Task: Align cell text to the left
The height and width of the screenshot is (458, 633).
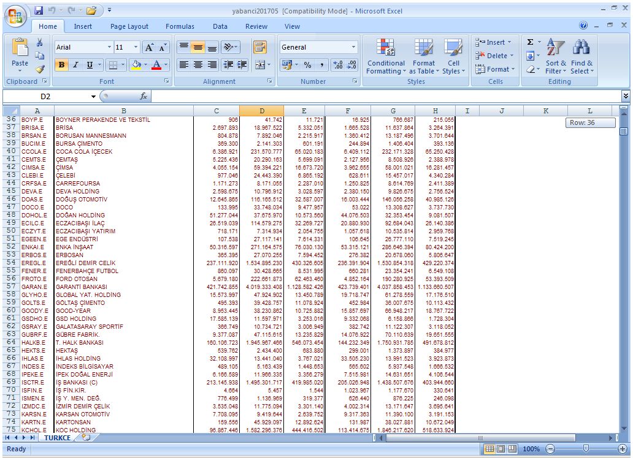Action: click(183, 64)
